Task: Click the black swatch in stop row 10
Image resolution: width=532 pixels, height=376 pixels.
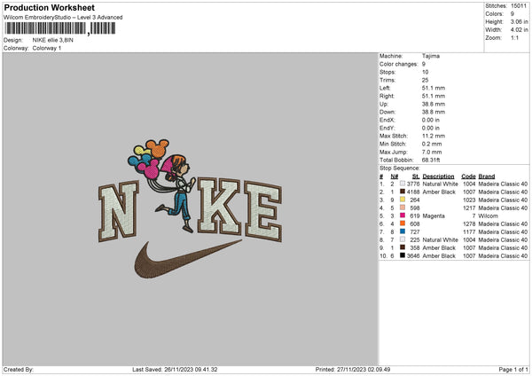Action: pos(403,255)
